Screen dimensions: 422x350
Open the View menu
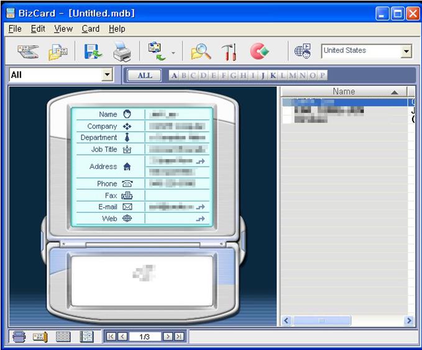[63, 29]
